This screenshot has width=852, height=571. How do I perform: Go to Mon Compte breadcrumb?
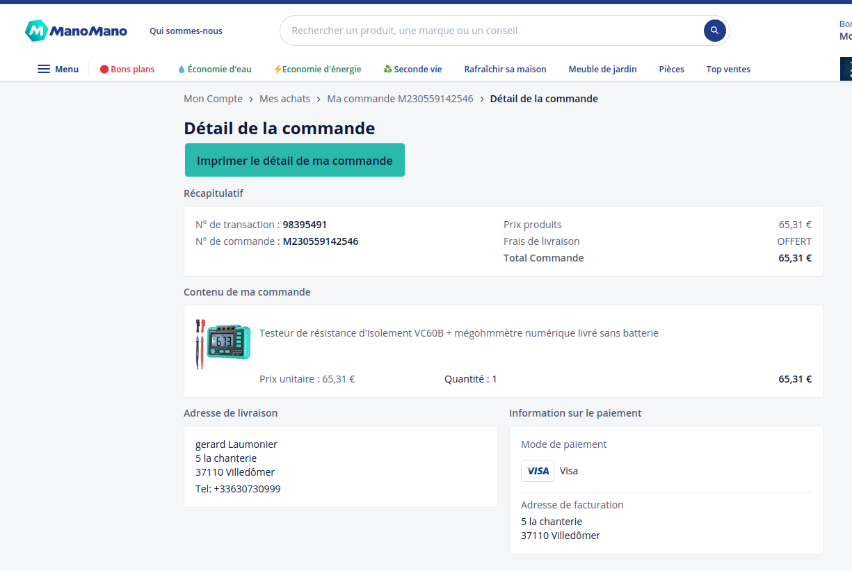[213, 99]
